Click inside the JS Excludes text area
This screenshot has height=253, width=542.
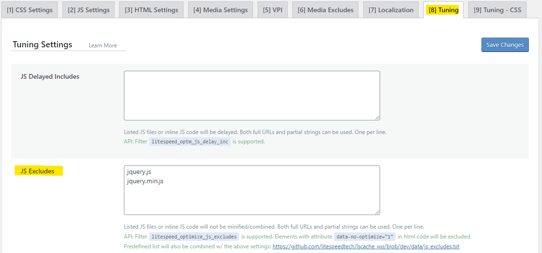pos(252,190)
